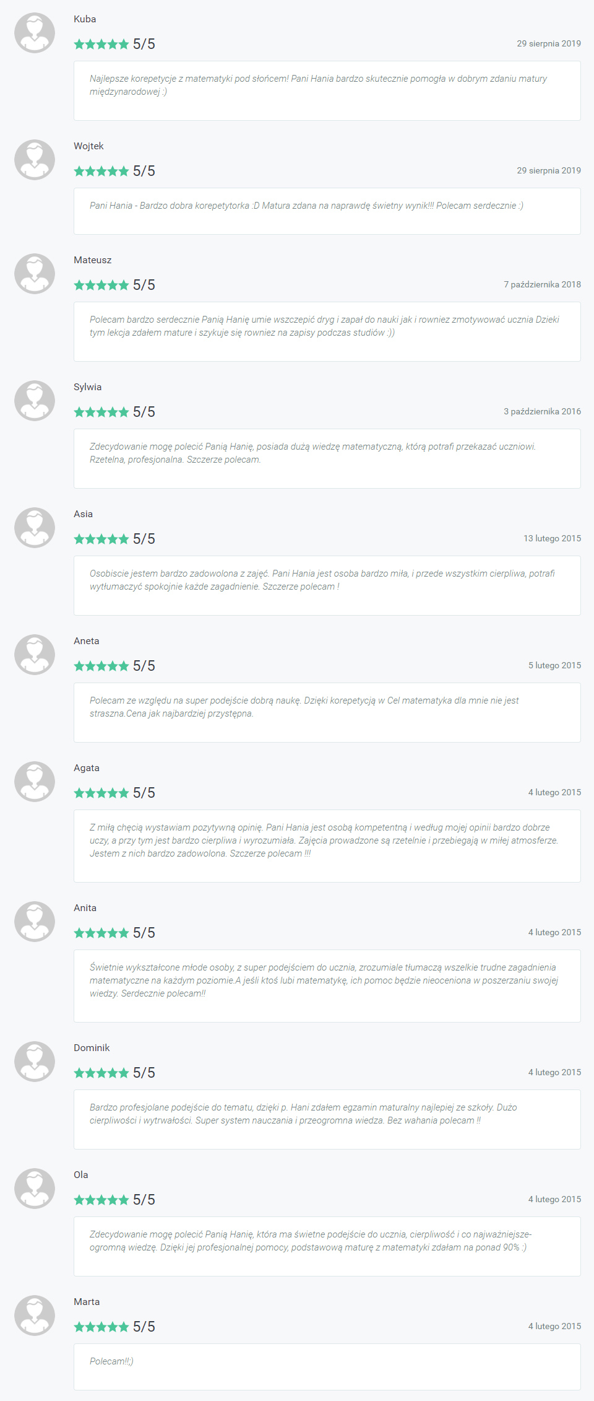Click the date 13 lutego 2015
Screen dimensions: 594x1401
[552, 538]
